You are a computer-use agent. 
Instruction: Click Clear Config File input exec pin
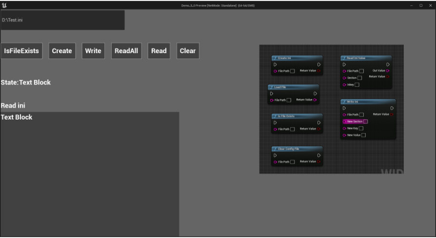click(275, 156)
